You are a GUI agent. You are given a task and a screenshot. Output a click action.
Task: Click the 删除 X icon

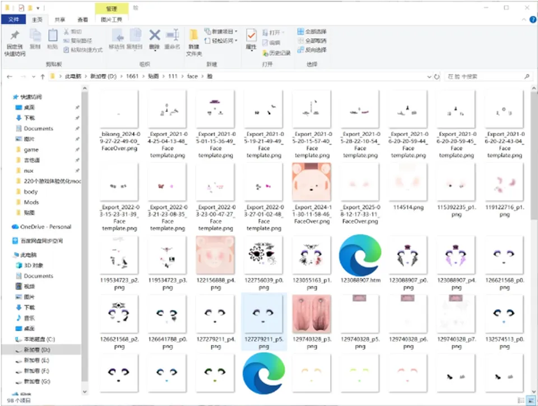(x=155, y=35)
